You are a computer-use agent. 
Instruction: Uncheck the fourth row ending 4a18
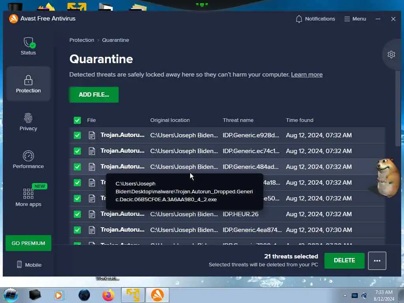[x=77, y=183]
